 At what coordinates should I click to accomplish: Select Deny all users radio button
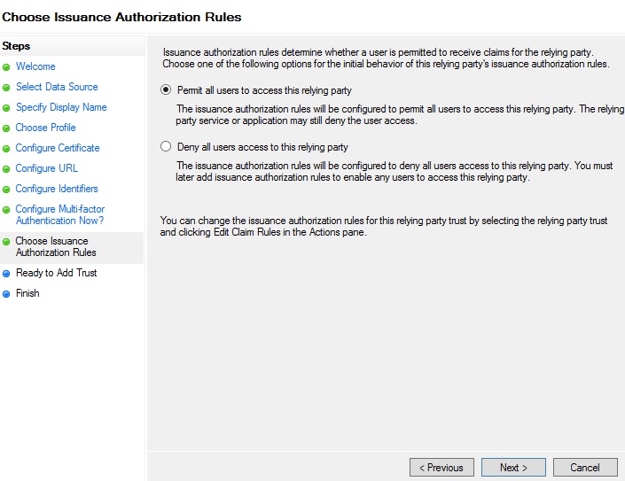(166, 147)
